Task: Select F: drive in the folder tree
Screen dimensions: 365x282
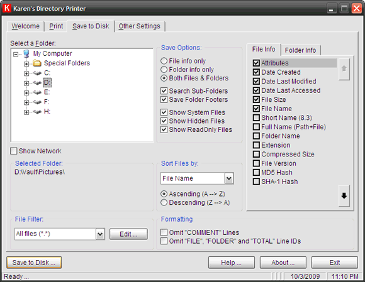Action: pos(47,102)
